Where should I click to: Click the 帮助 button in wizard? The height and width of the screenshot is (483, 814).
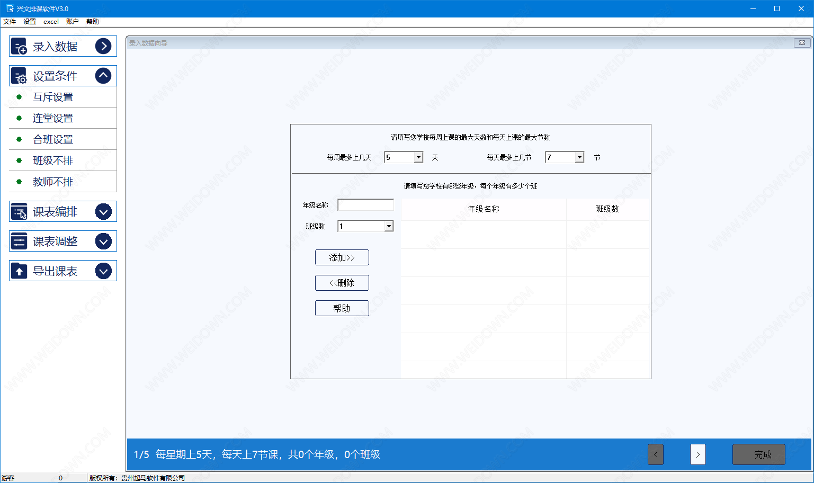tap(342, 308)
